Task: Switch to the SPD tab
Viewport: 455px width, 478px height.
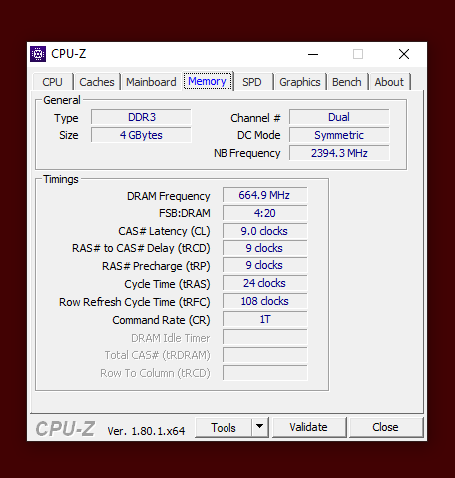Action: pos(251,82)
